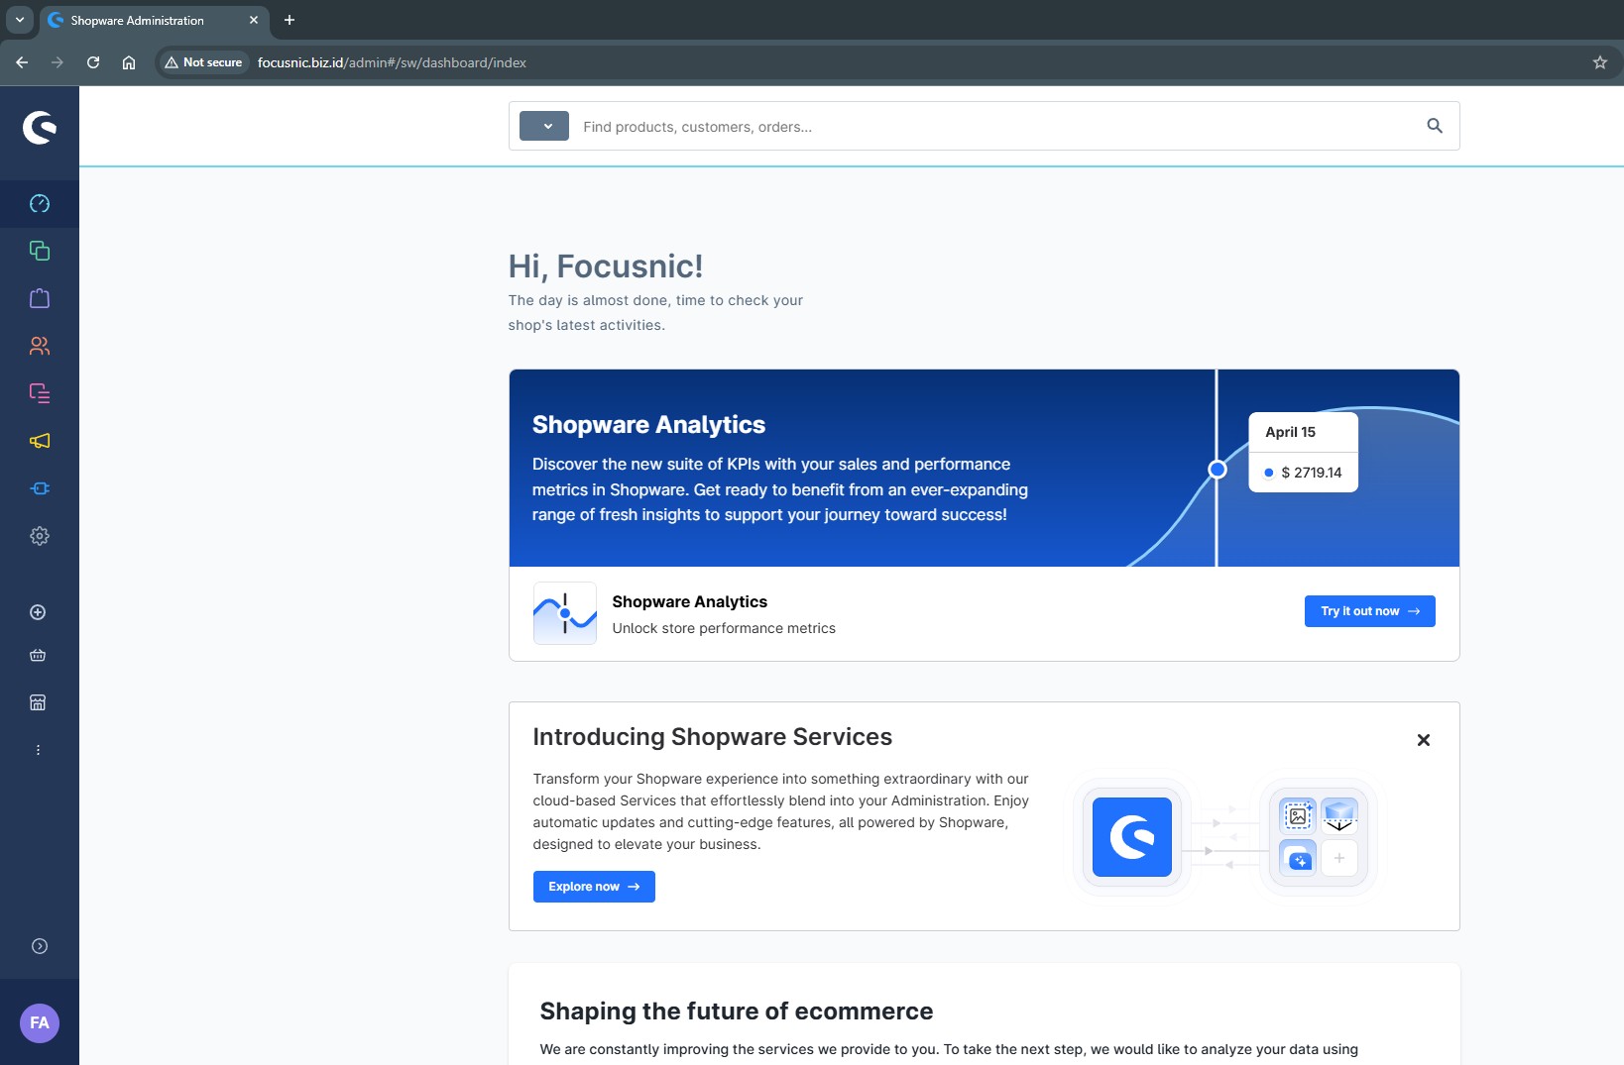Open the three-dots more menu in sidebar
1624x1065 pixels.
(x=38, y=750)
